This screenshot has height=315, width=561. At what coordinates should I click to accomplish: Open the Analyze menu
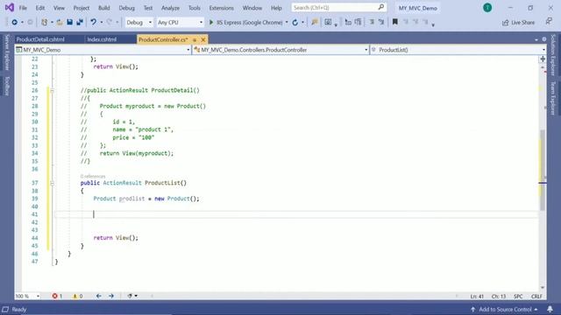tap(170, 8)
